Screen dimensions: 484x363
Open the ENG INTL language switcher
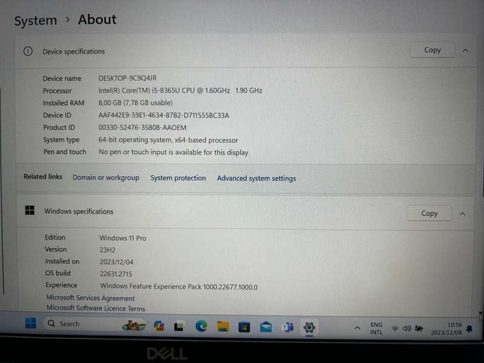(x=376, y=329)
